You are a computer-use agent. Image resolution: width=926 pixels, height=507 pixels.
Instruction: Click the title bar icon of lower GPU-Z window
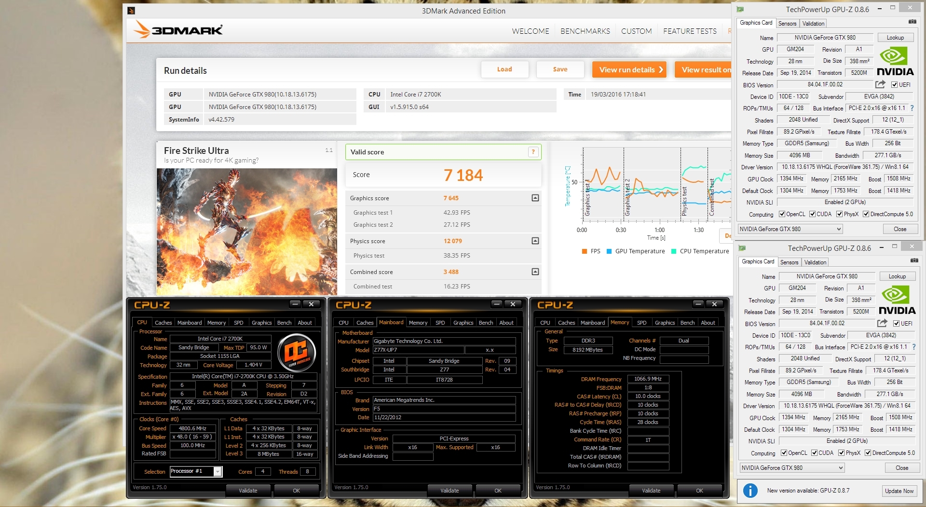(x=742, y=248)
